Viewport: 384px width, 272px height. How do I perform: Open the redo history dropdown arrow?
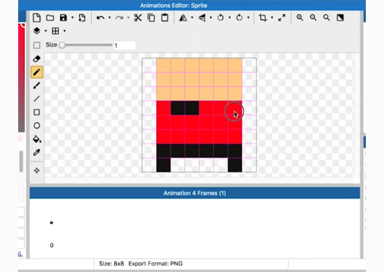[128, 18]
